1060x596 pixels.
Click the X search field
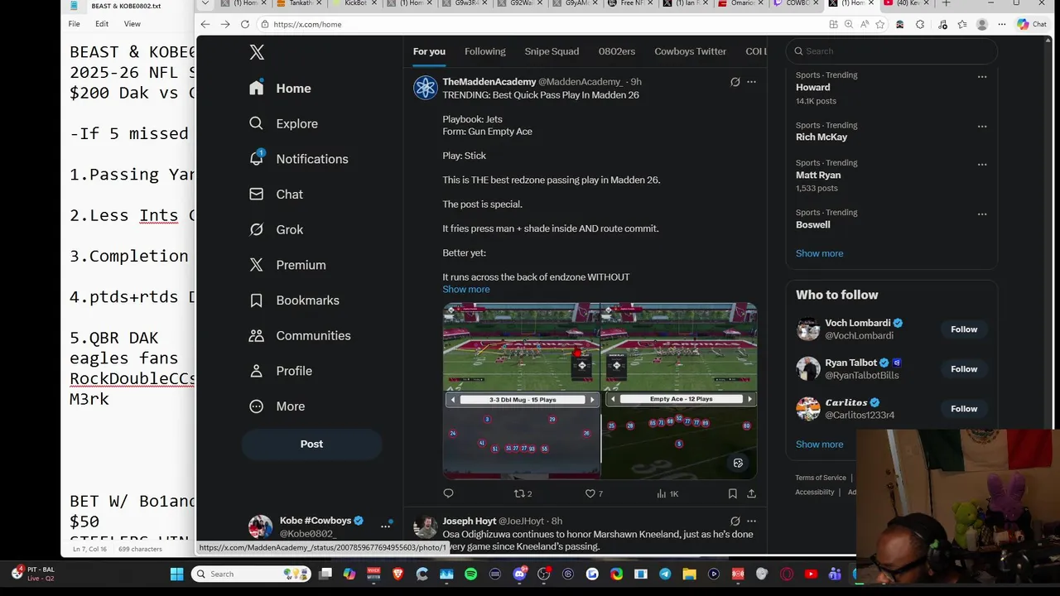(x=891, y=51)
